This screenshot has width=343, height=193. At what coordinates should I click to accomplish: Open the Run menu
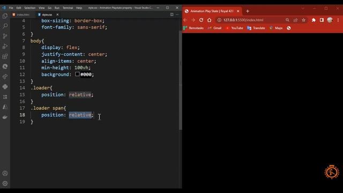(x=57, y=8)
